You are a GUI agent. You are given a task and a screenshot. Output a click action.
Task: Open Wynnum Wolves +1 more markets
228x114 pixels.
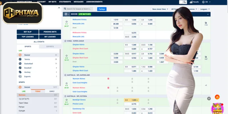[206, 85]
